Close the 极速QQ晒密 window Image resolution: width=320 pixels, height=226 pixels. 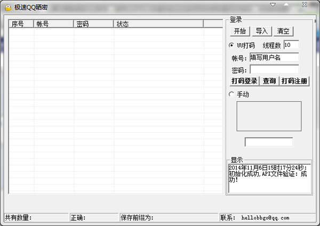(305, 5)
